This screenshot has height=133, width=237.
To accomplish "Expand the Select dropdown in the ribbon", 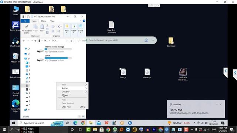I will tap(81, 29).
